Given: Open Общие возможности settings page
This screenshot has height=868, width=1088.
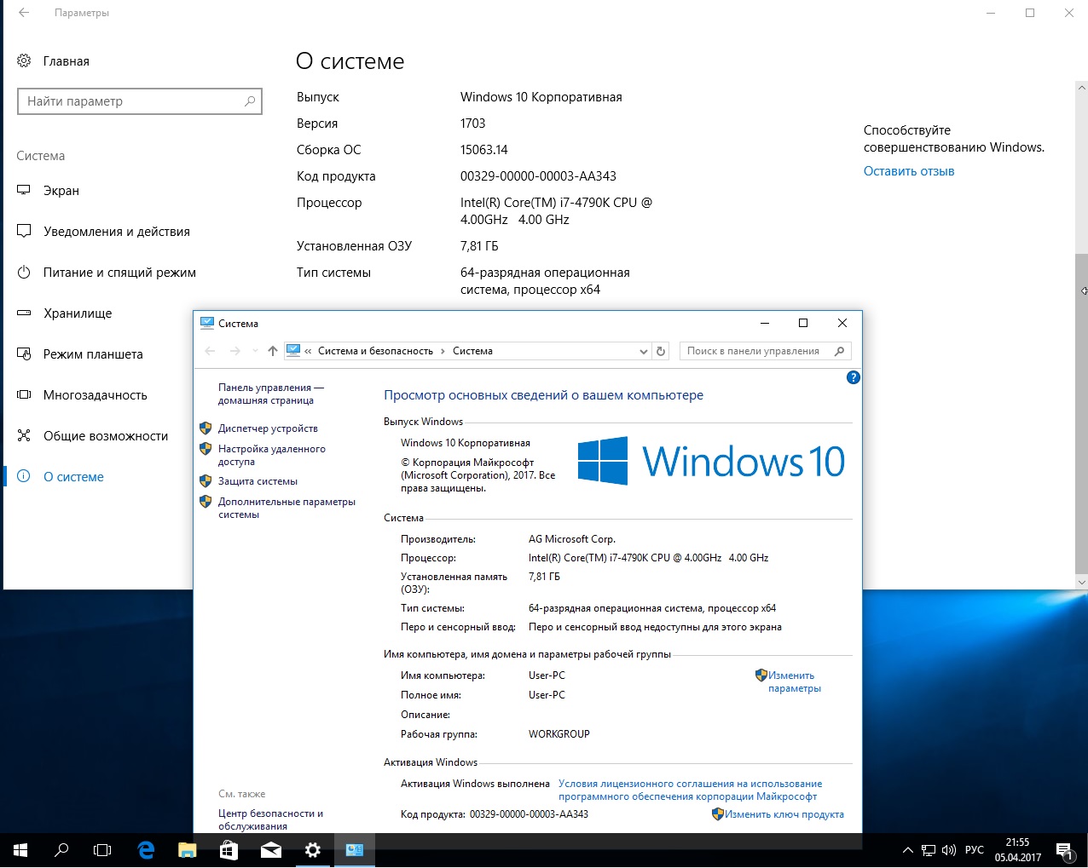Looking at the screenshot, I should click(x=93, y=436).
